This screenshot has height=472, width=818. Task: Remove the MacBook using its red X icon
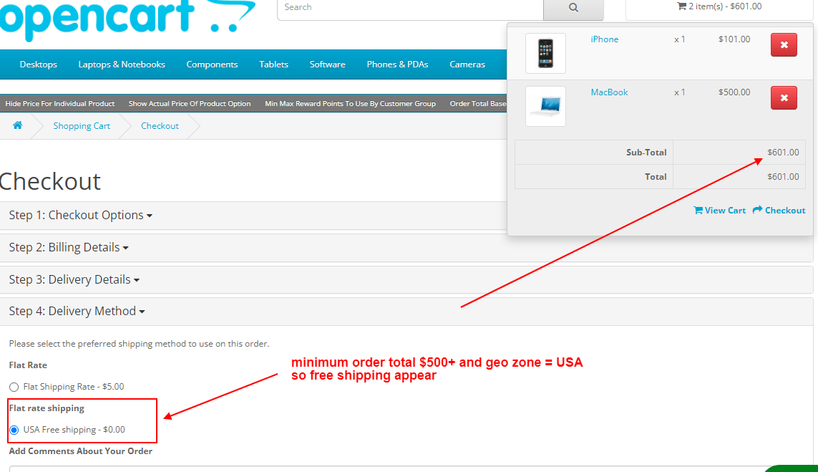[x=783, y=97]
